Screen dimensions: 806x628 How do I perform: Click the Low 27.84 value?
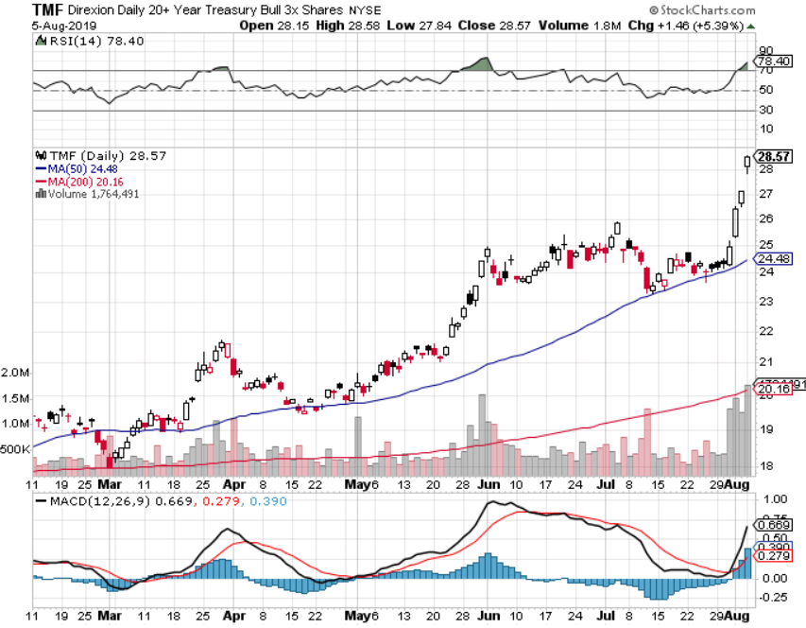420,26
